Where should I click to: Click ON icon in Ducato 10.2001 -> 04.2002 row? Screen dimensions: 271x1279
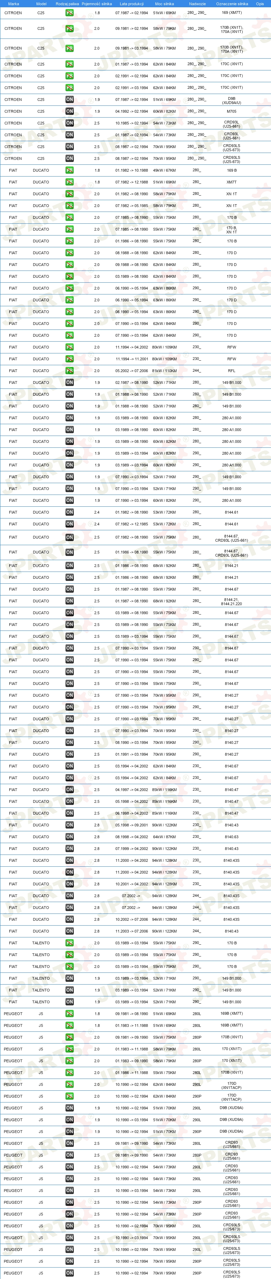tap(70, 884)
